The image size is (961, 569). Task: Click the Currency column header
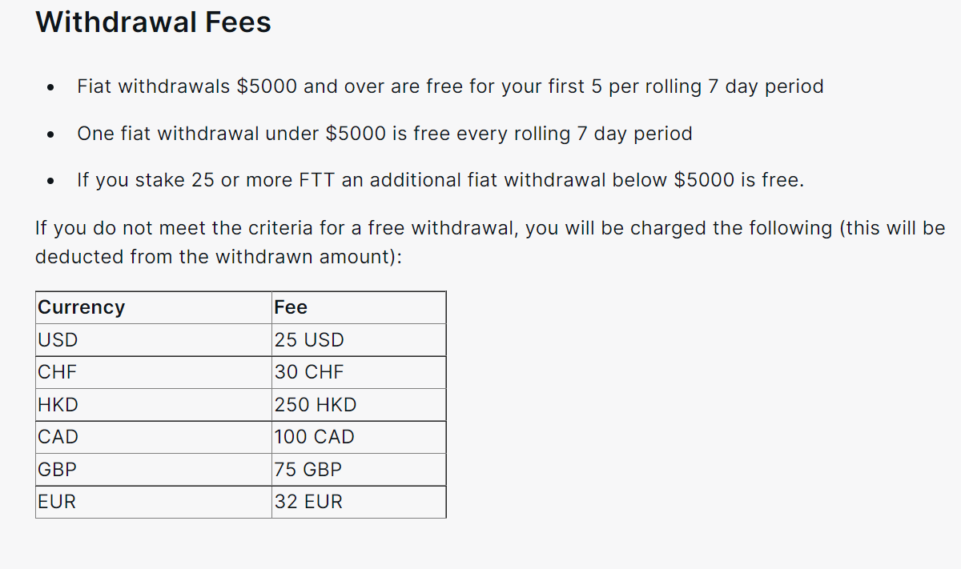click(82, 307)
